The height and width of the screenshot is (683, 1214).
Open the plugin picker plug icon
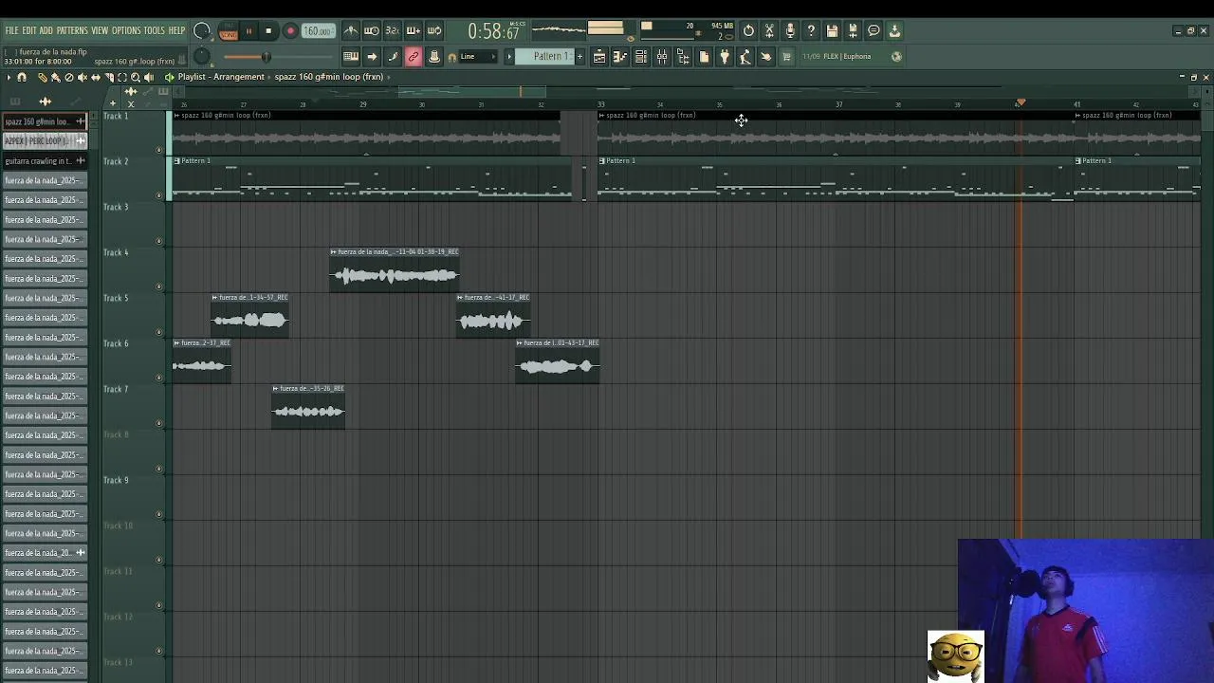[x=725, y=57]
